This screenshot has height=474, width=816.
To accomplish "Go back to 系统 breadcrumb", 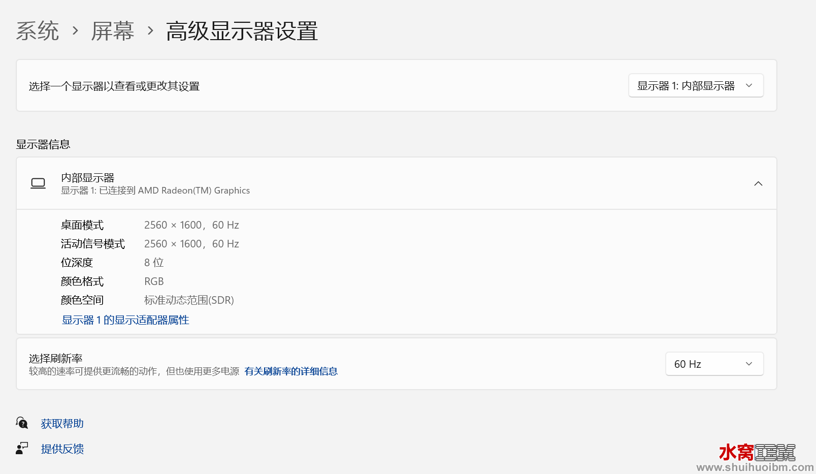I will (38, 31).
